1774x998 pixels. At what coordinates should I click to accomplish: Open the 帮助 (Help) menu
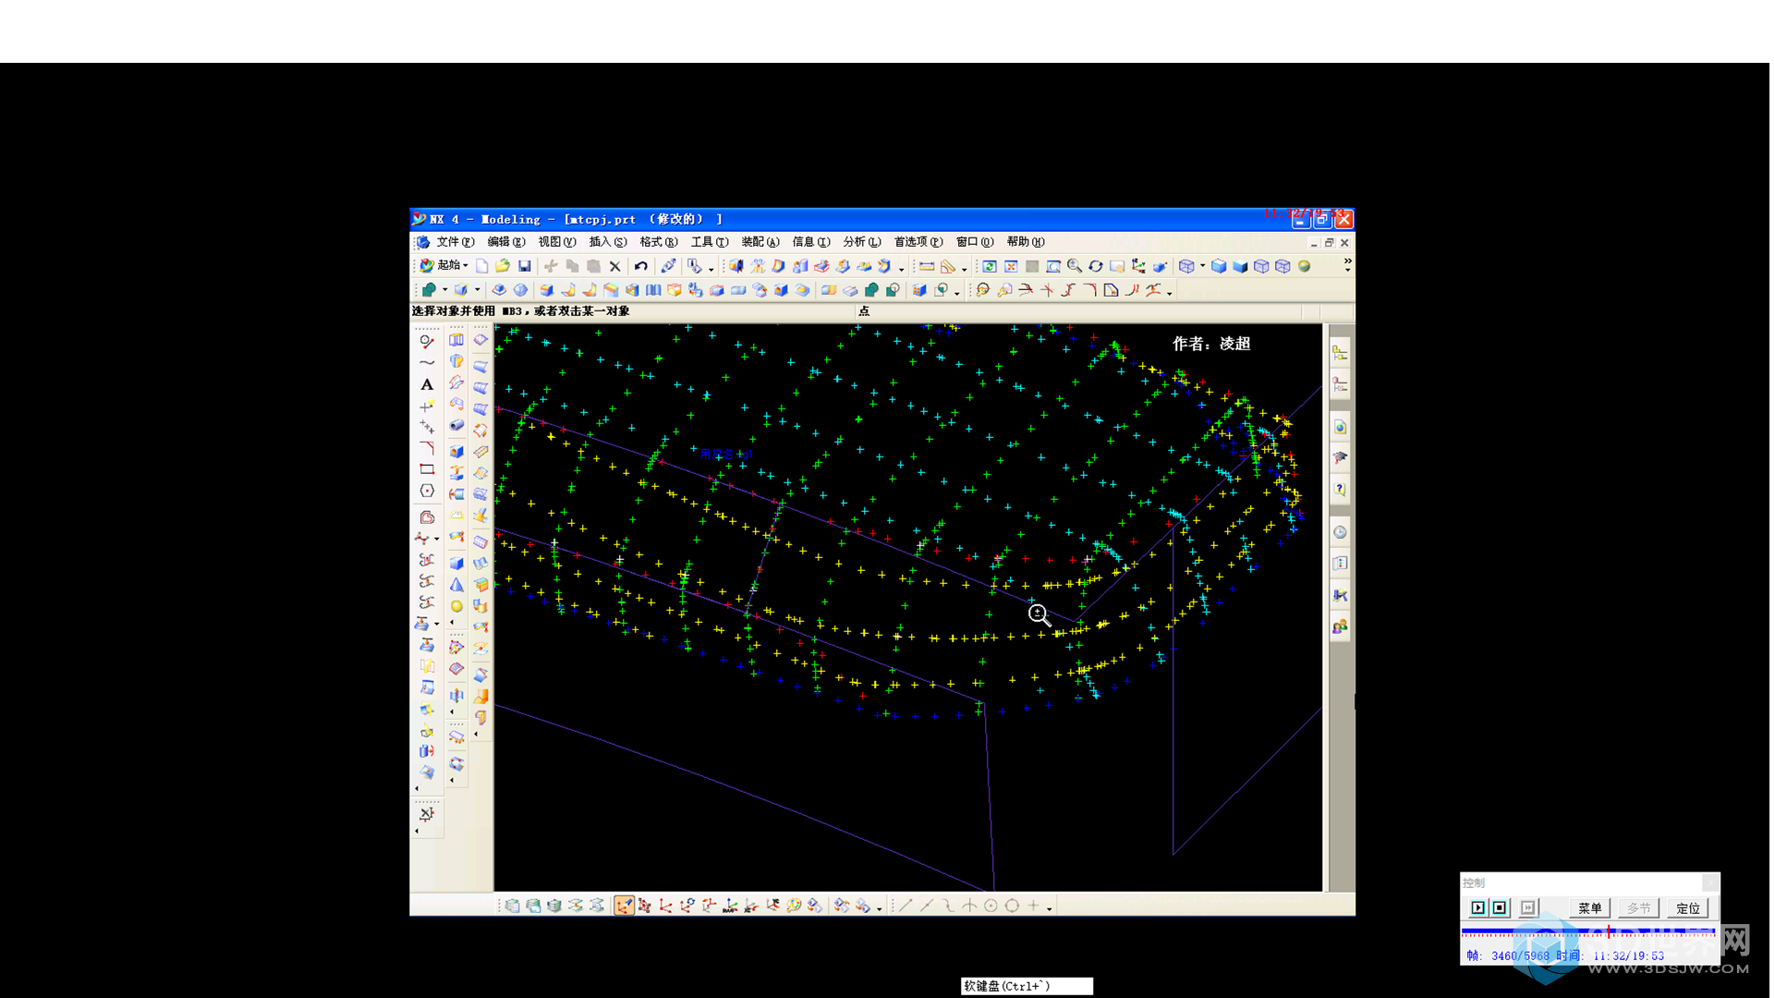(1026, 242)
